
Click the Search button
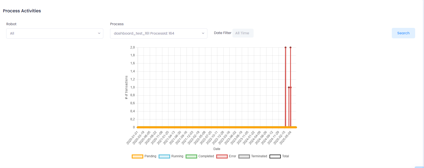click(x=403, y=33)
